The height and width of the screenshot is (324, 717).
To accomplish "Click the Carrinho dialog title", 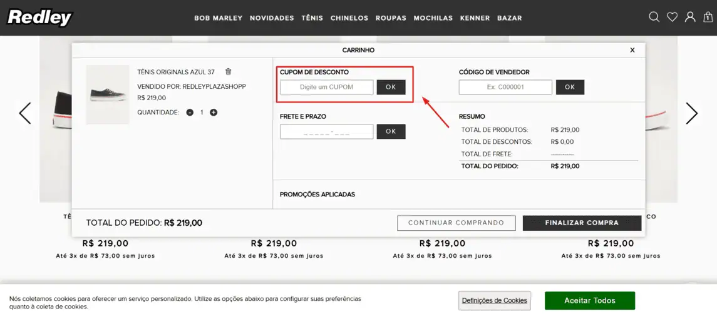I will click(x=358, y=50).
